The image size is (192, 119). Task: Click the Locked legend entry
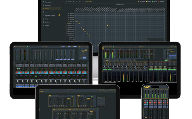pyautogui.click(x=148, y=2)
